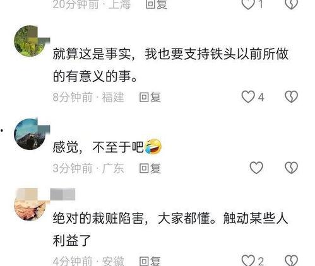Reply to the Guangdong comment via 回复
The image size is (315, 266).
pyautogui.click(x=150, y=168)
